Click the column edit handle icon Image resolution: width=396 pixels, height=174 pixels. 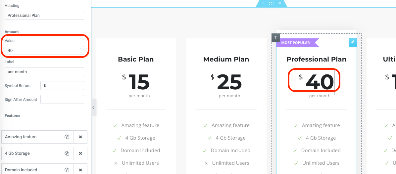coord(275,37)
